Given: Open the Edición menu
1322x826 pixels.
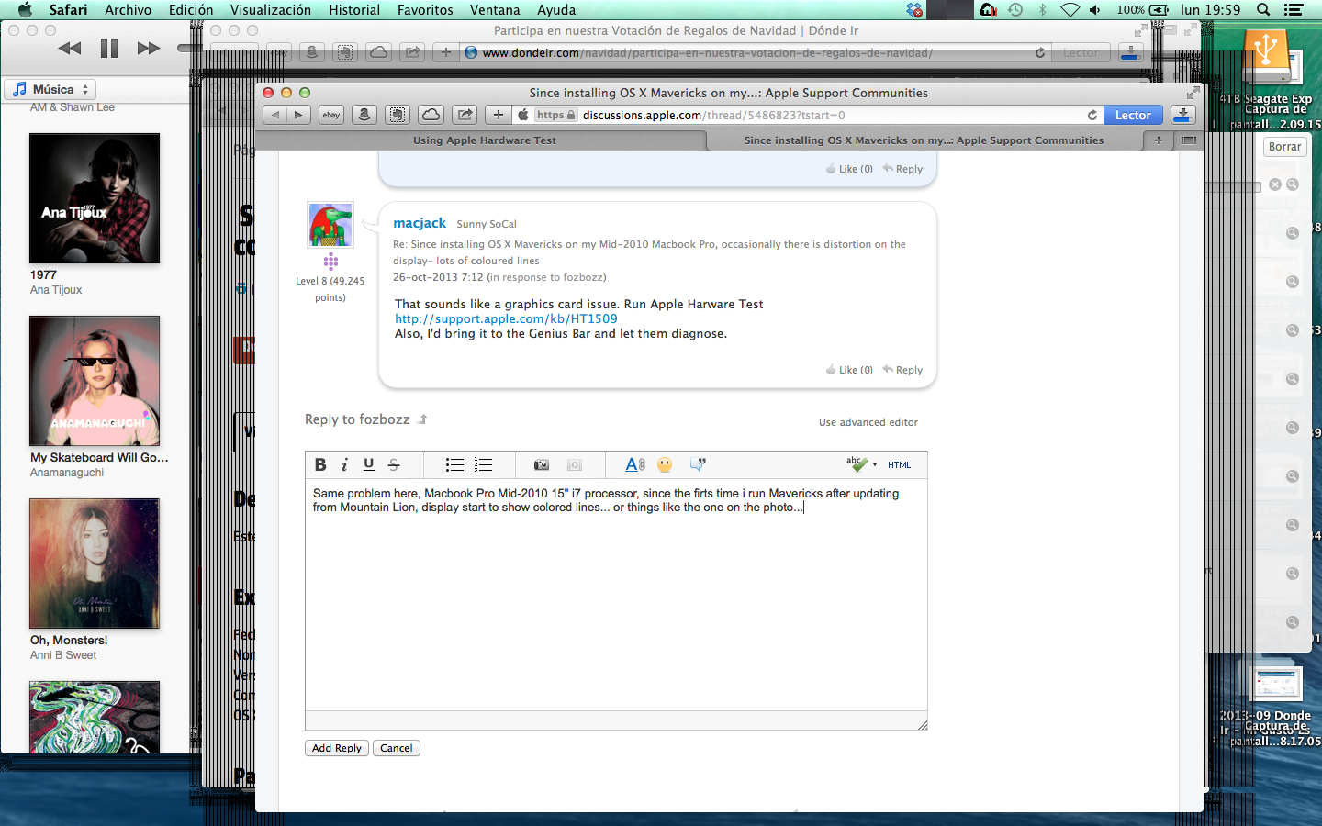Looking at the screenshot, I should point(191,10).
